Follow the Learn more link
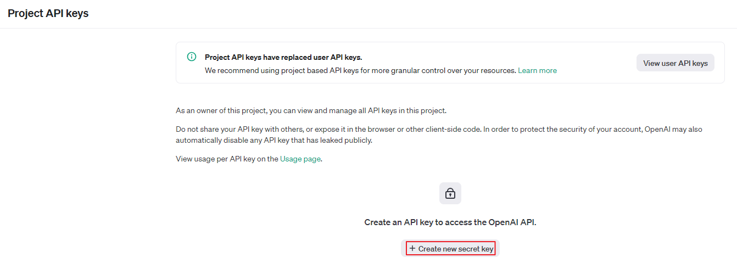The image size is (737, 274). [x=537, y=70]
